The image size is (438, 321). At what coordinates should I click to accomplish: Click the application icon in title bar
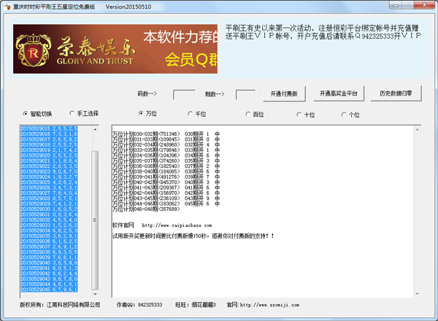[x=7, y=7]
